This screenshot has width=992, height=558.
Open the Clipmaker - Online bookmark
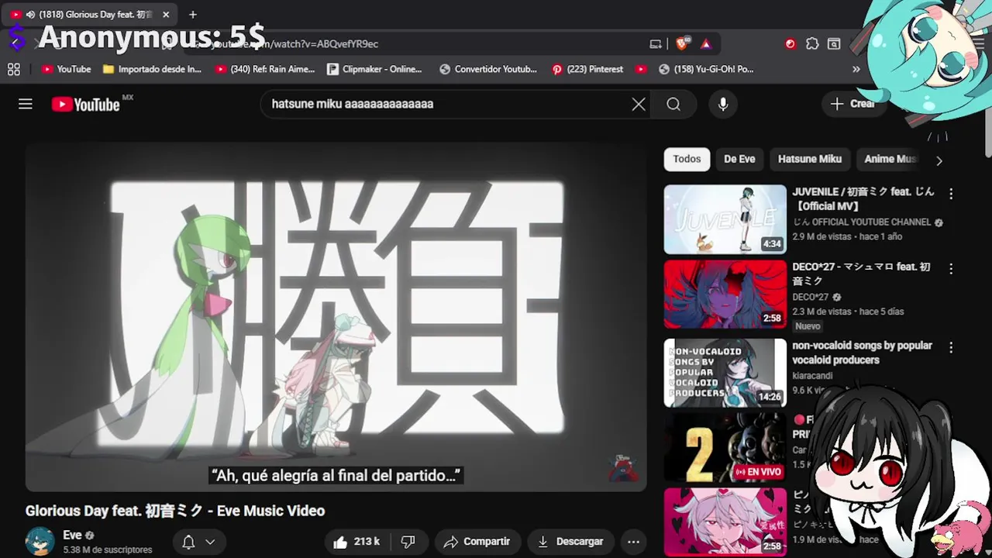tap(375, 69)
